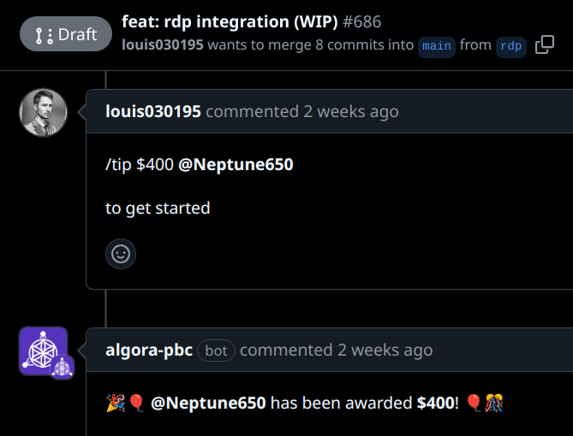573x436 pixels.
Task: Click the Draft status badge
Action: pos(66,34)
